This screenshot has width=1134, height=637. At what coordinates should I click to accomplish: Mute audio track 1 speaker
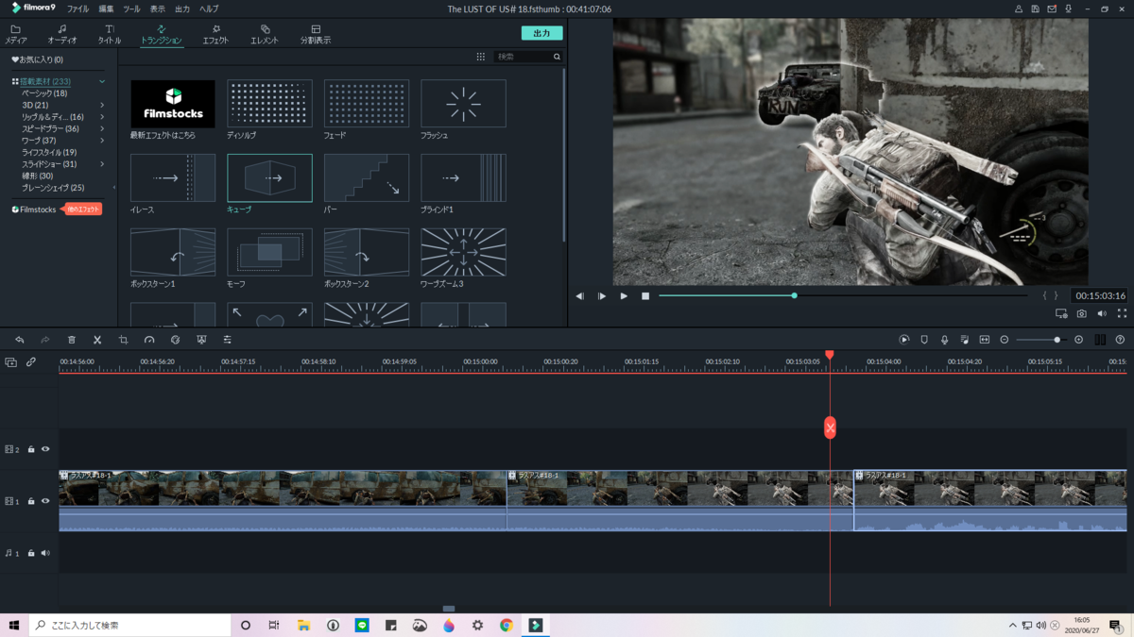pyautogui.click(x=44, y=553)
